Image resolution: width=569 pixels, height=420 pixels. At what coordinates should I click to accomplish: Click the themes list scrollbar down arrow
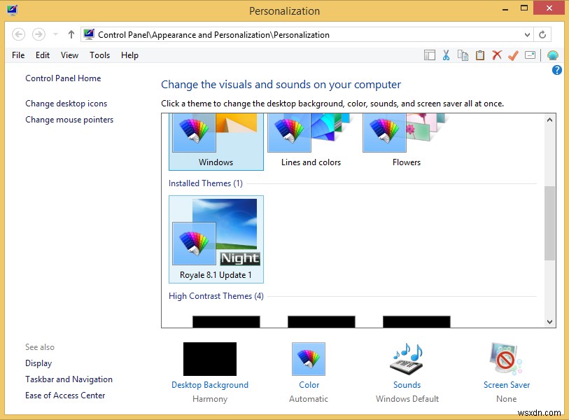[549, 320]
